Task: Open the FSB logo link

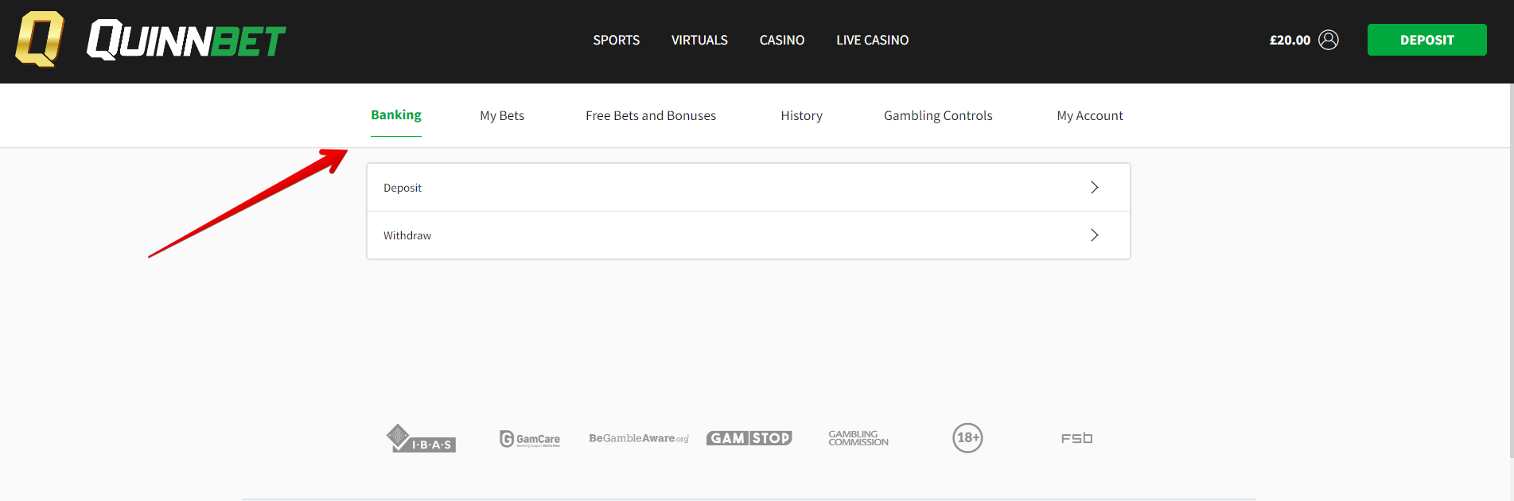Action: click(x=1076, y=438)
